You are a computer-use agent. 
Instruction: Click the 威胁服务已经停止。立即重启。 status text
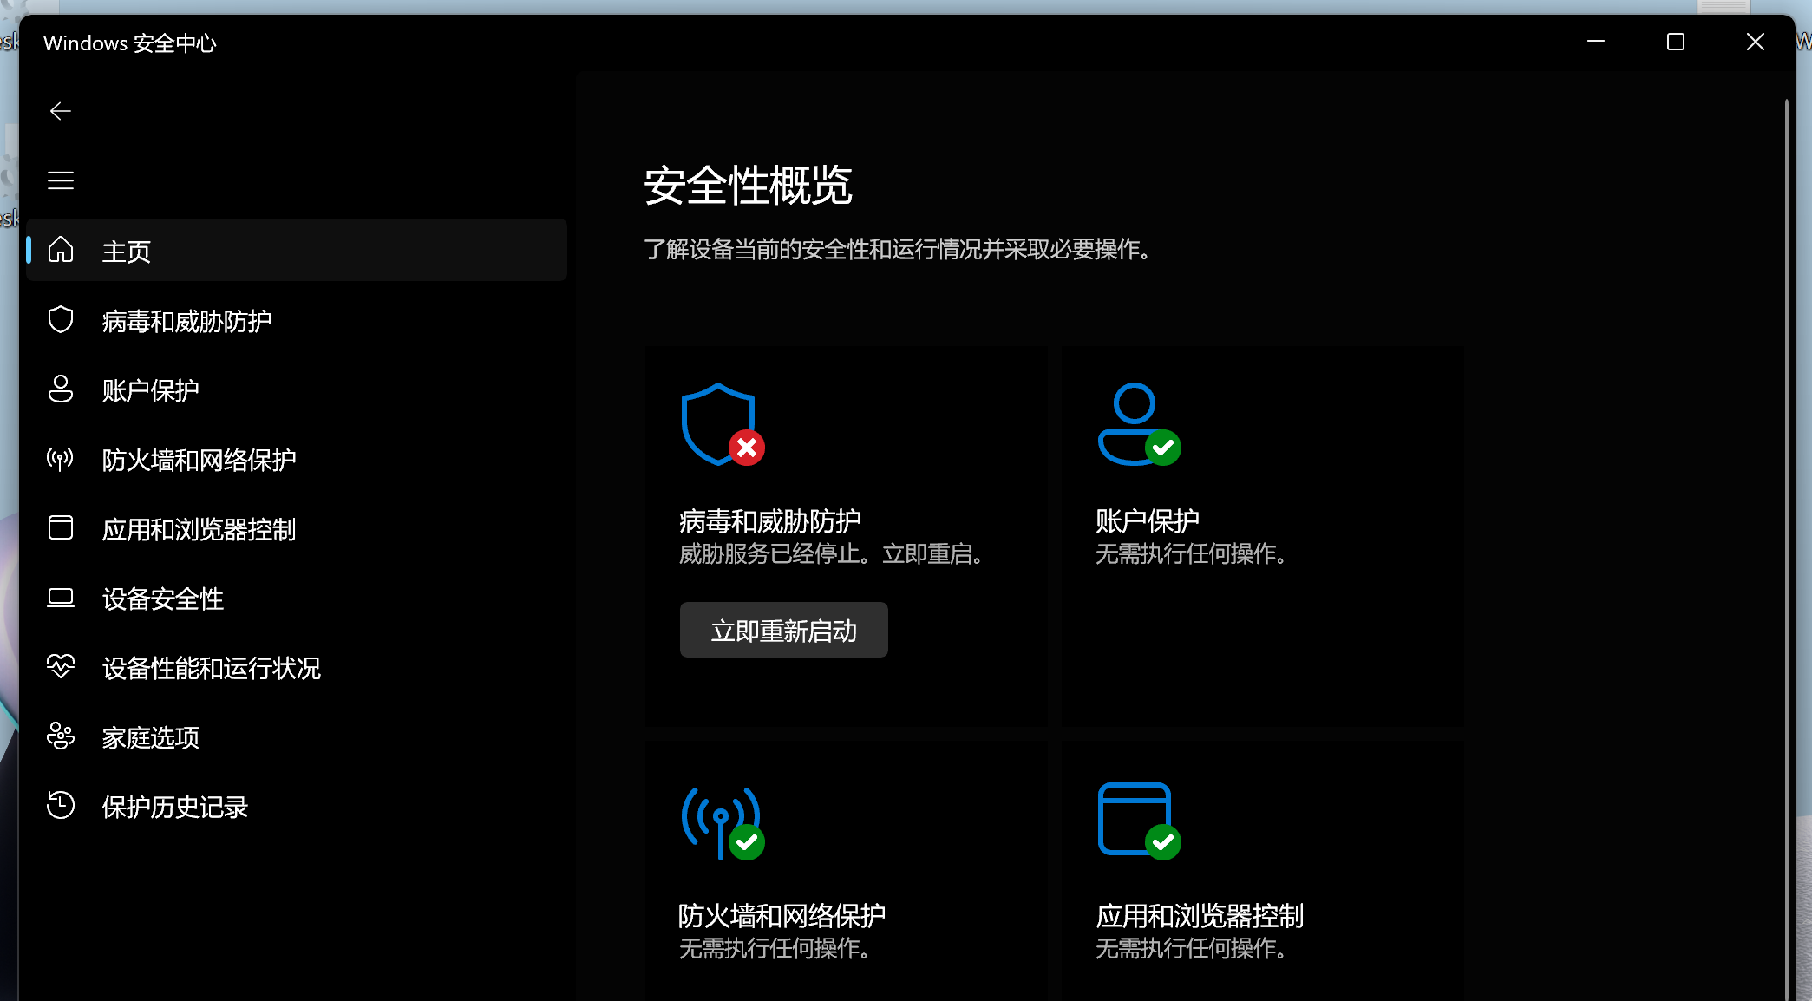coord(832,553)
